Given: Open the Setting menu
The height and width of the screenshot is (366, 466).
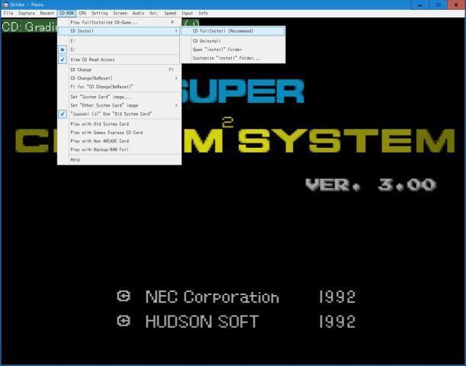Looking at the screenshot, I should pos(99,13).
